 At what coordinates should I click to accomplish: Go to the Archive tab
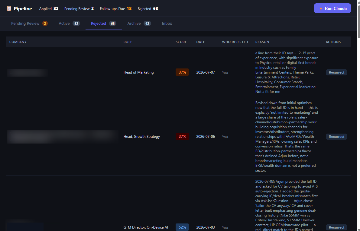coord(139,24)
